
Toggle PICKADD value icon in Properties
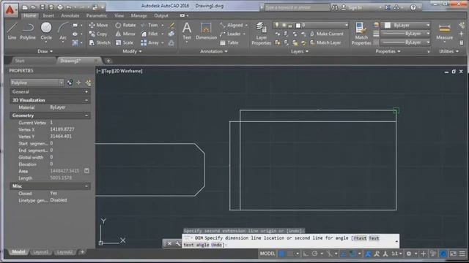point(70,83)
